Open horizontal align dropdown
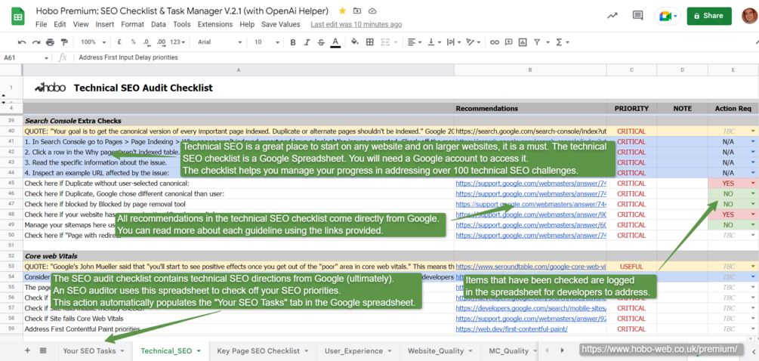Viewport: 759px width, 361px height. 415,42
